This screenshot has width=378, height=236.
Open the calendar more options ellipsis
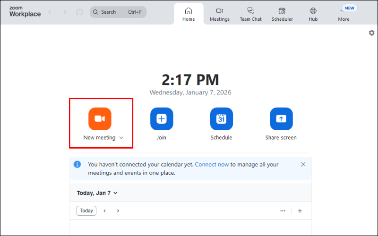tap(283, 211)
